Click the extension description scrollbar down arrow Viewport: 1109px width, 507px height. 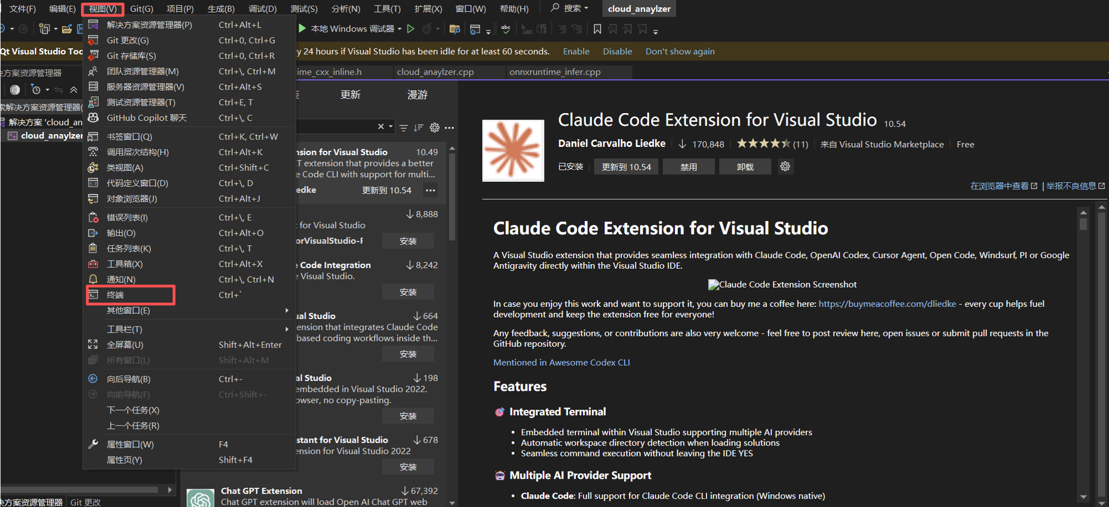click(x=1083, y=497)
